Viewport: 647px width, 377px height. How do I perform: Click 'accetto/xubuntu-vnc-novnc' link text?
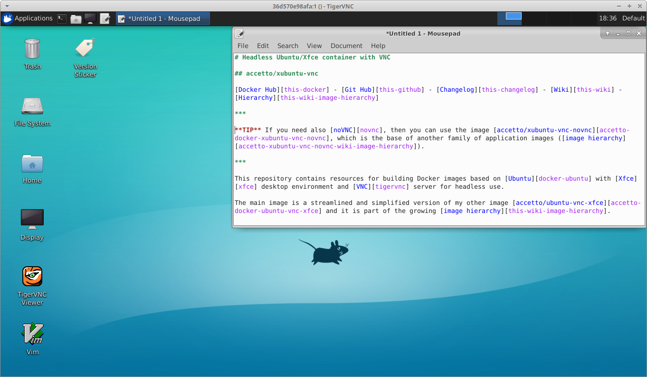(x=544, y=130)
